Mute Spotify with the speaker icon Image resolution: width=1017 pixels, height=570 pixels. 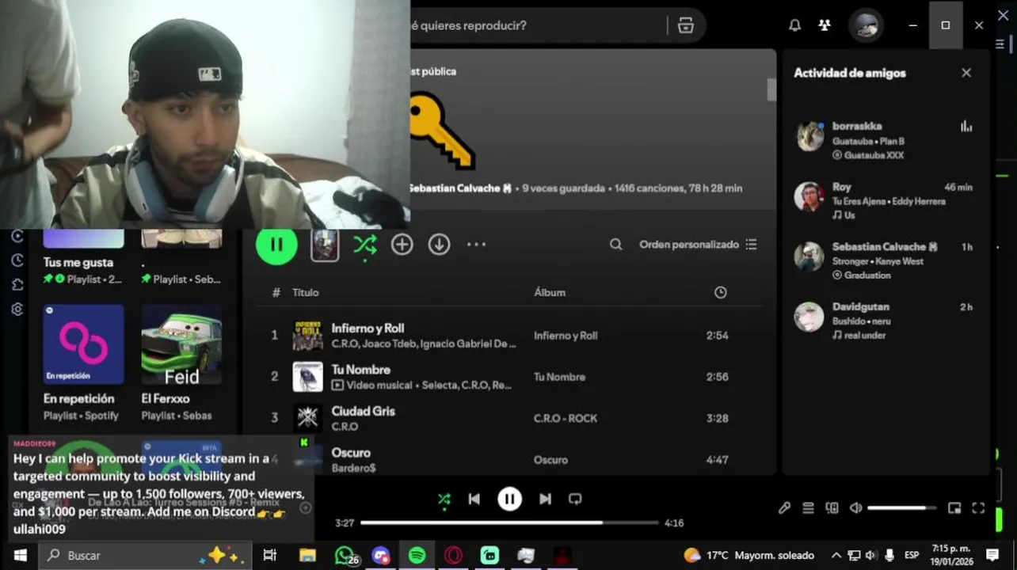point(855,508)
